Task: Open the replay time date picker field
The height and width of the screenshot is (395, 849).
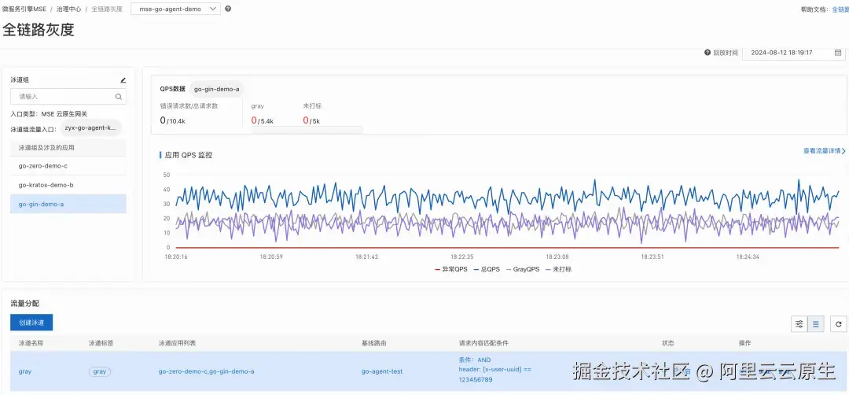Action: (793, 53)
